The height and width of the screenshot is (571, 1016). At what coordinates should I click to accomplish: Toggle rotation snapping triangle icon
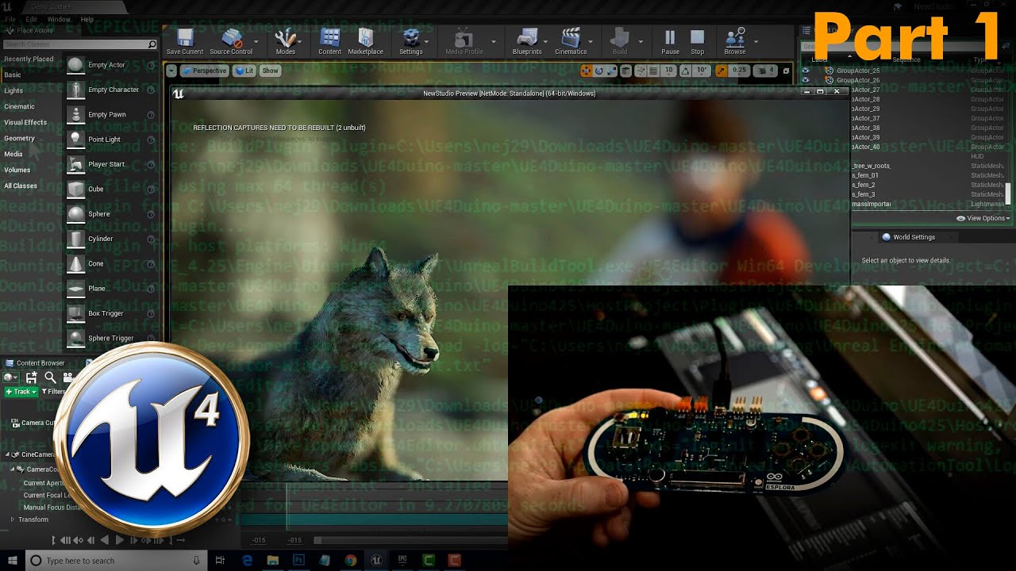(x=684, y=71)
